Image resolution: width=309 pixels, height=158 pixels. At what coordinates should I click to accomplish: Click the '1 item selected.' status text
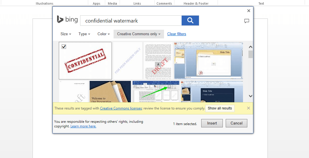point(185,124)
